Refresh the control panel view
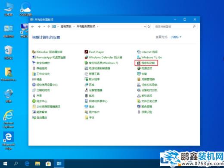This screenshot has width=224, height=168. (x=149, y=26)
